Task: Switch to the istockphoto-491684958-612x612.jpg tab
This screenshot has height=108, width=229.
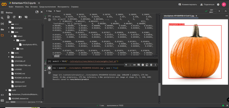Action: 179,16
